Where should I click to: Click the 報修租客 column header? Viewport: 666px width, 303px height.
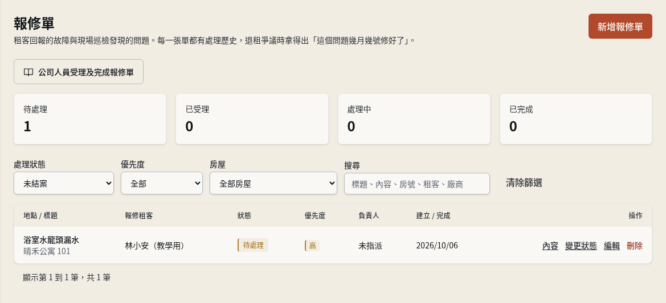pos(139,215)
